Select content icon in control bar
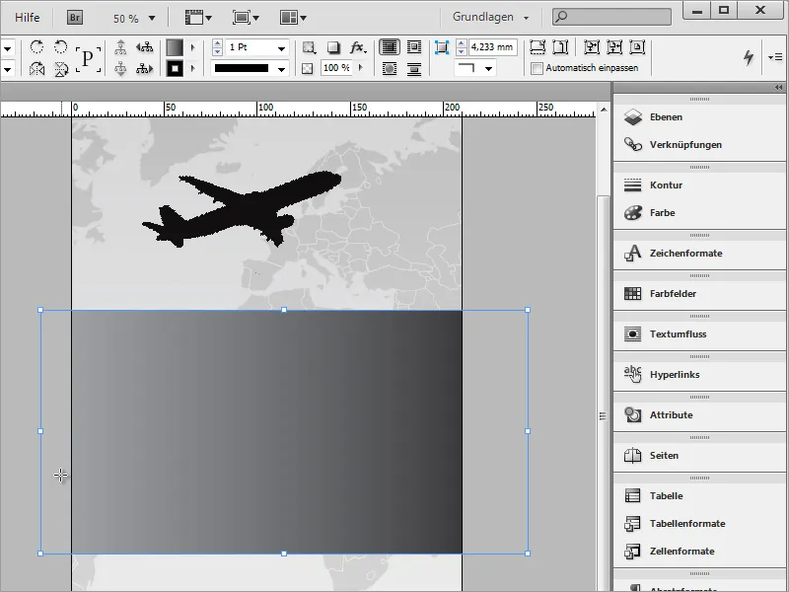 pos(120,68)
